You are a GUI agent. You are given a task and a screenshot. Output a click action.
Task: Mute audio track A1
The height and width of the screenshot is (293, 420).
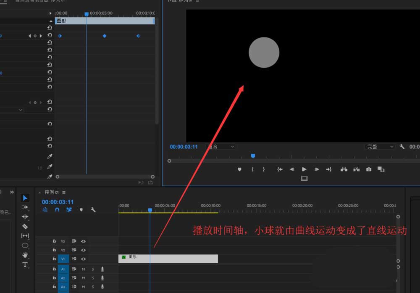84,269
